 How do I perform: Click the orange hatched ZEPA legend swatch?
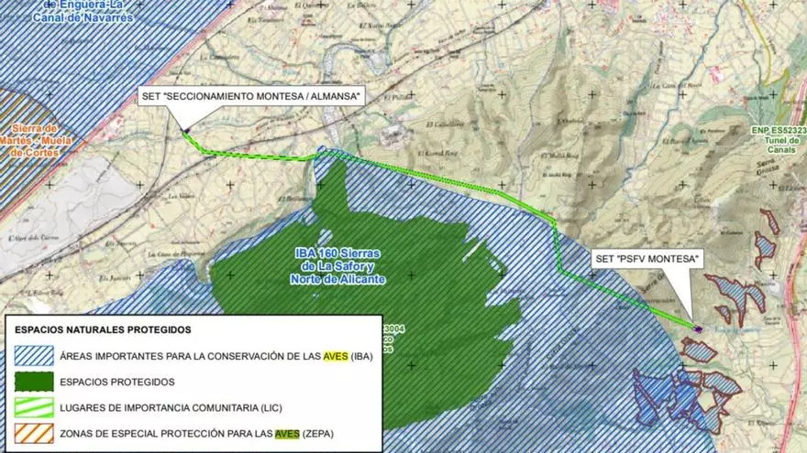point(34,432)
